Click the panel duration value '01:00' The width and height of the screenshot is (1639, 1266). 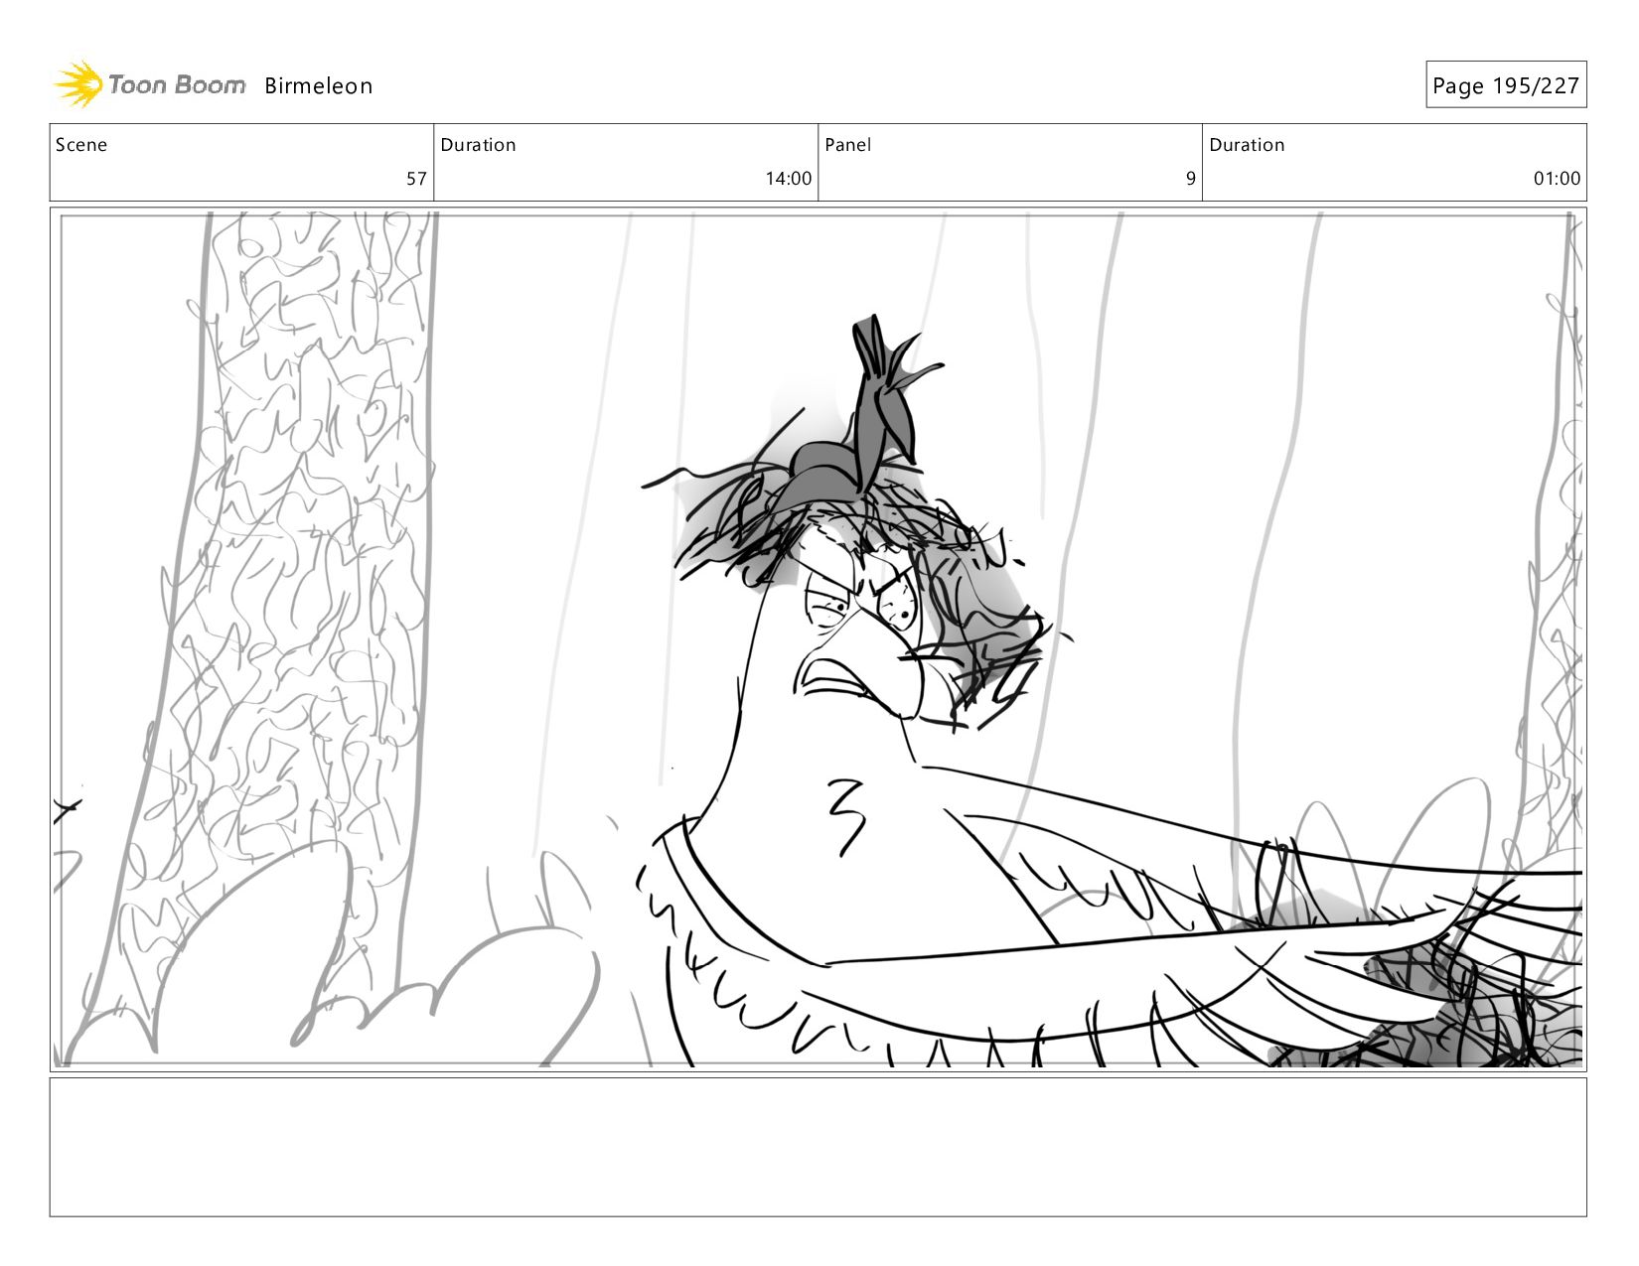1557,179
